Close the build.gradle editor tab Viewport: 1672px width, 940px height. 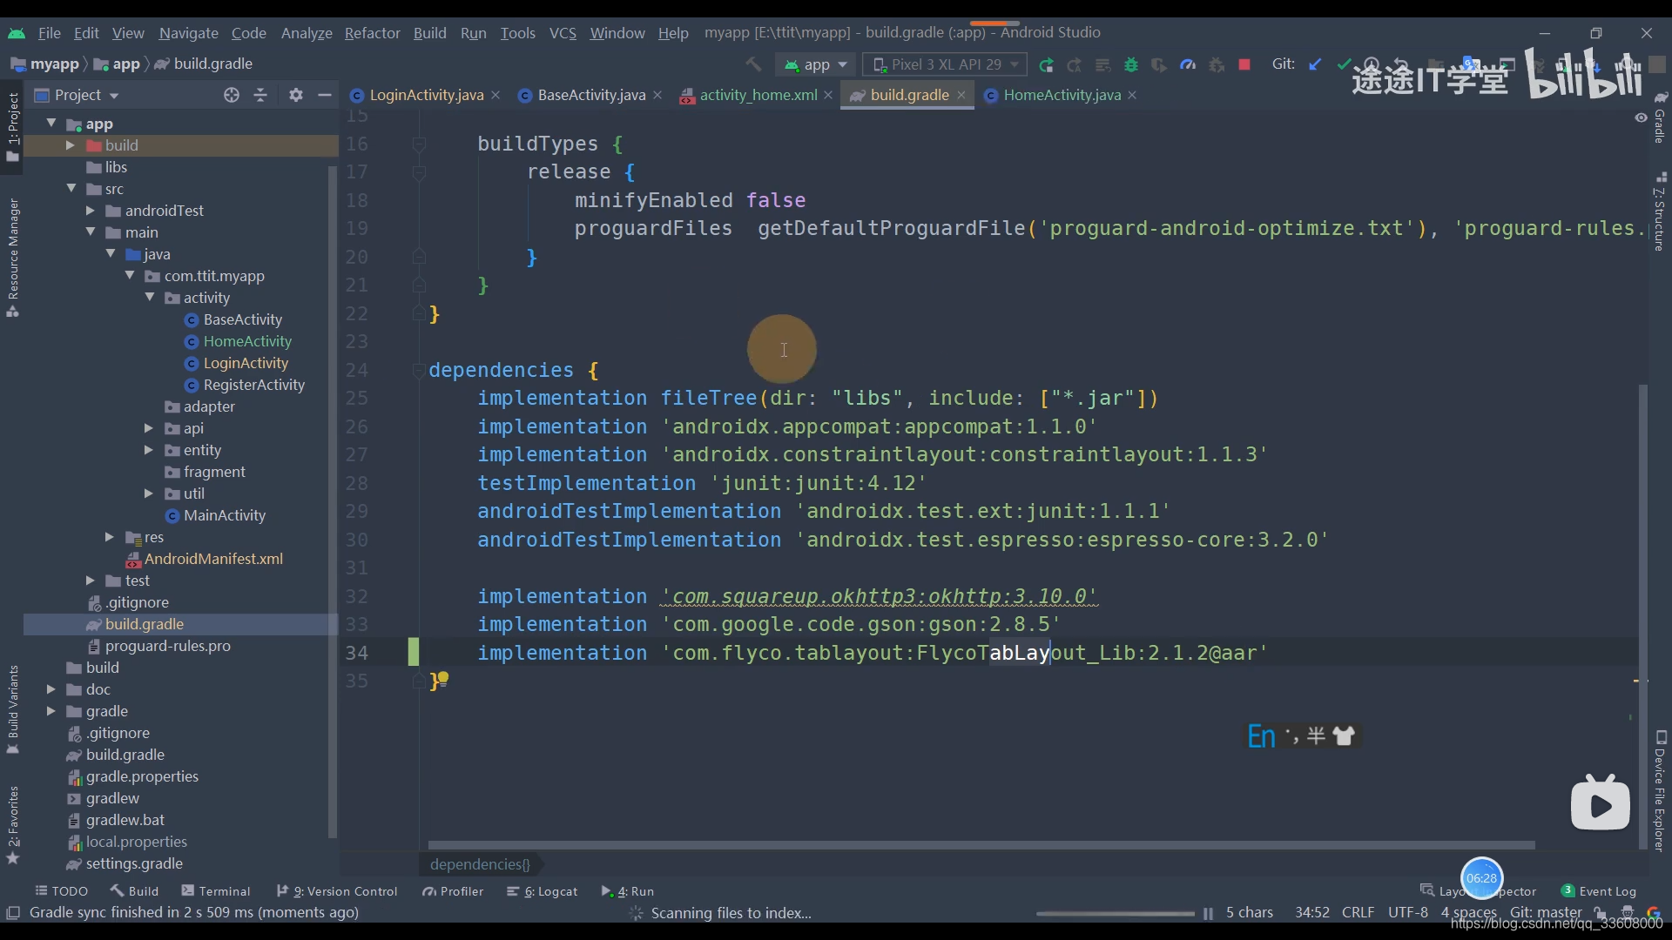tap(961, 95)
